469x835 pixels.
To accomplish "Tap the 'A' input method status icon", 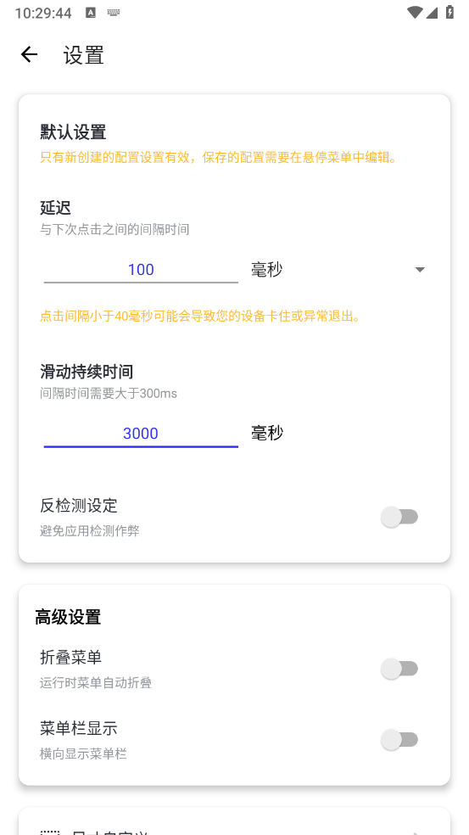I will point(91,13).
